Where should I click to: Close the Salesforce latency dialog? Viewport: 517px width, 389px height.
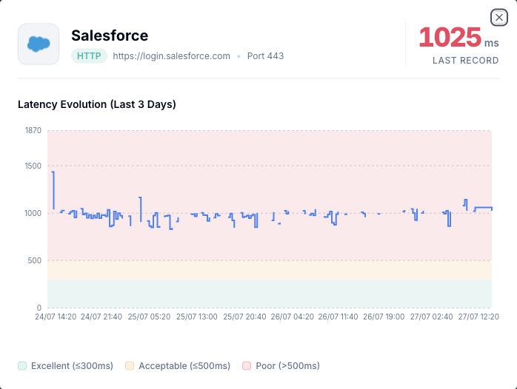(x=499, y=18)
